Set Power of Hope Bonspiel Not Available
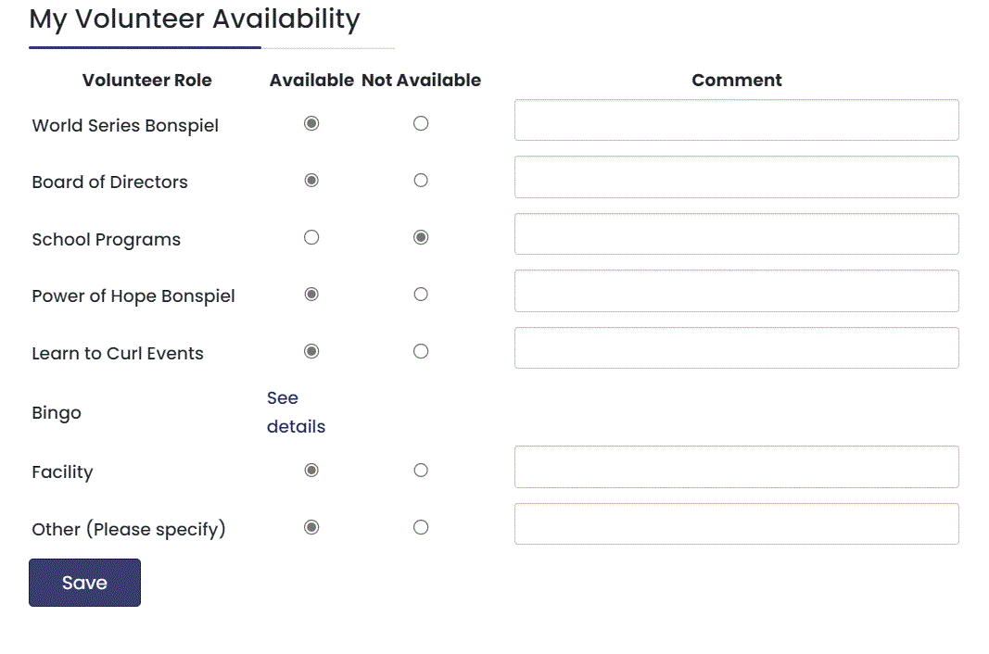 (421, 295)
